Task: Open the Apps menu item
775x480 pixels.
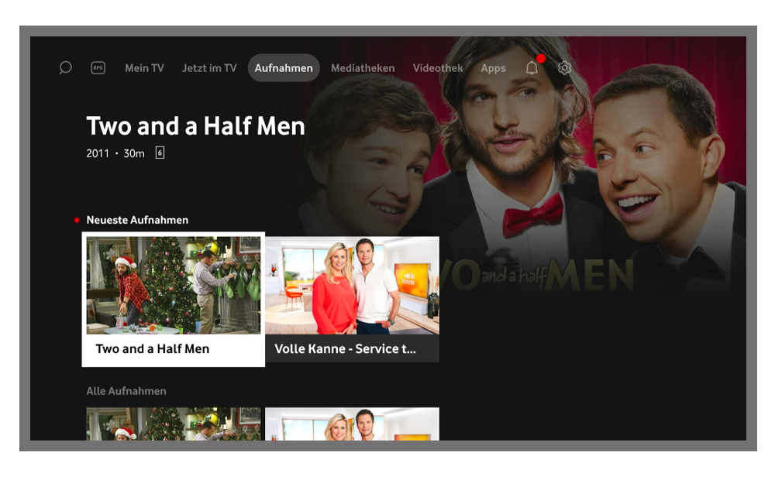Action: (x=493, y=68)
